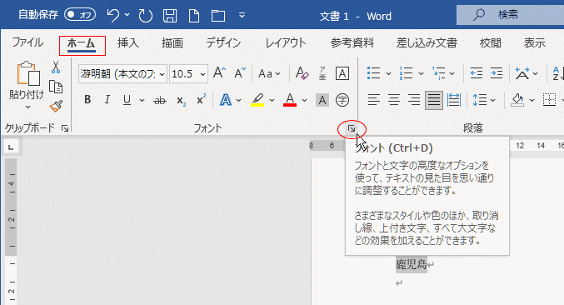
Task: Open the ファイル menu
Action: coord(27,42)
